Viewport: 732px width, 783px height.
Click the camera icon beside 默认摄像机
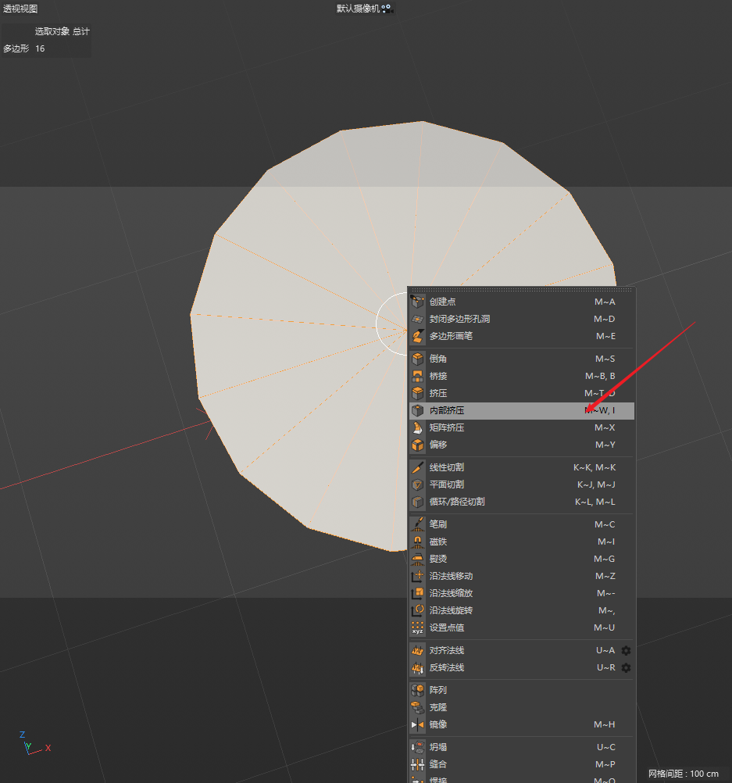(x=387, y=9)
